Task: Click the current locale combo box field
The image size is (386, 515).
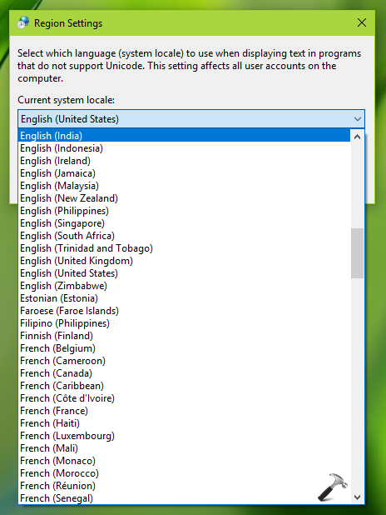Action: pyautogui.click(x=191, y=119)
